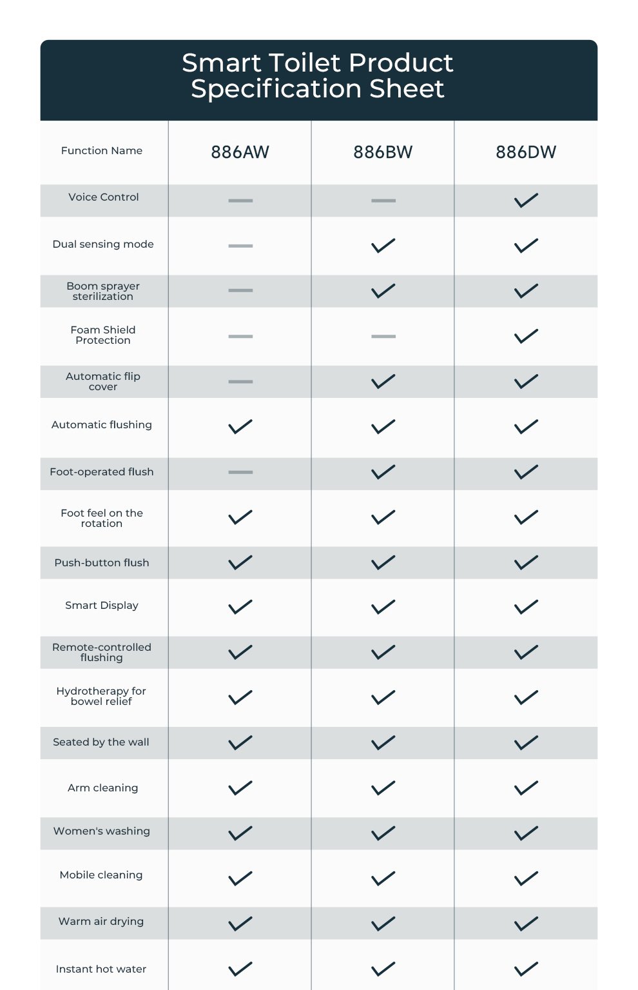Click the 886BW Dual sensing mode checkmark

383,246
